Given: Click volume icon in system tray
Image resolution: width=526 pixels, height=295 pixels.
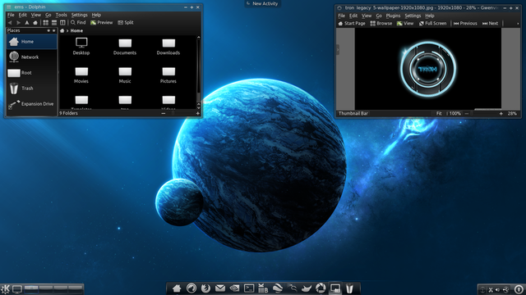Looking at the screenshot, I should click(x=498, y=289).
